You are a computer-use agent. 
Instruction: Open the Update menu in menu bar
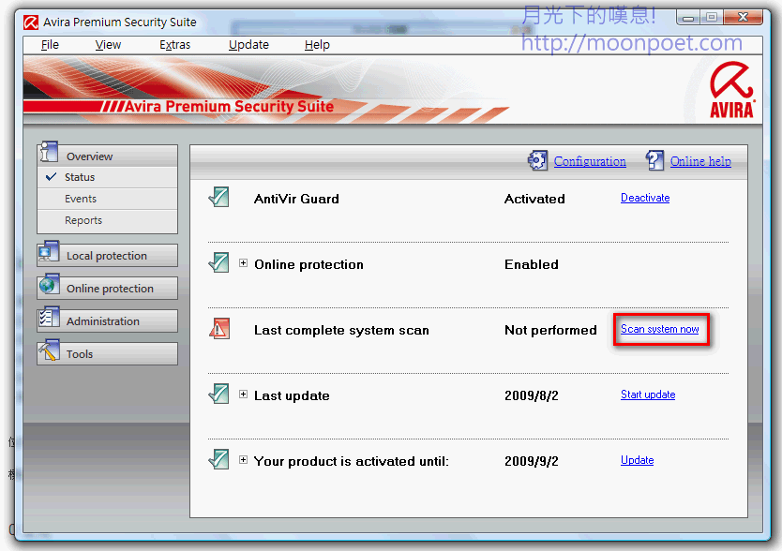click(x=248, y=44)
